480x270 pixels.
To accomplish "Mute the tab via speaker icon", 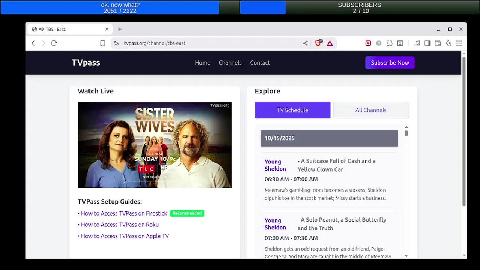I will (x=41, y=29).
